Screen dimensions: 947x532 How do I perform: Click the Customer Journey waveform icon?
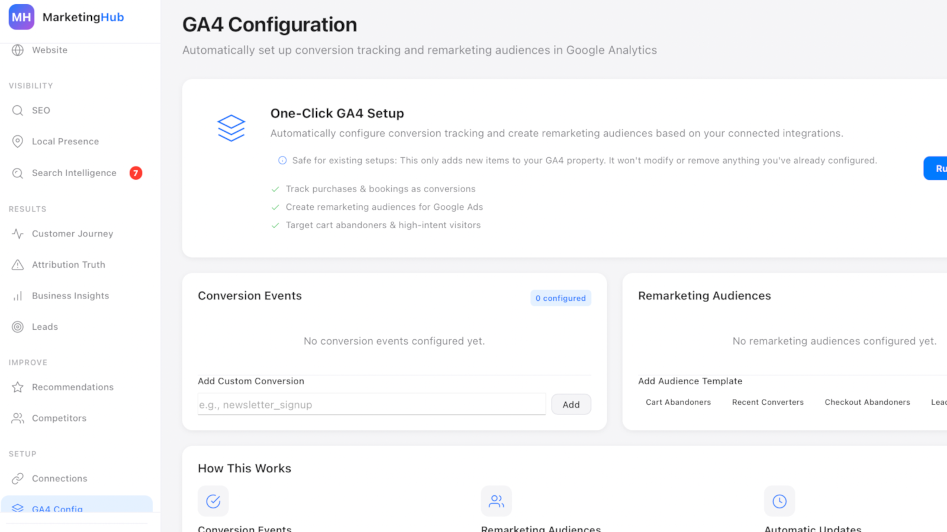18,233
